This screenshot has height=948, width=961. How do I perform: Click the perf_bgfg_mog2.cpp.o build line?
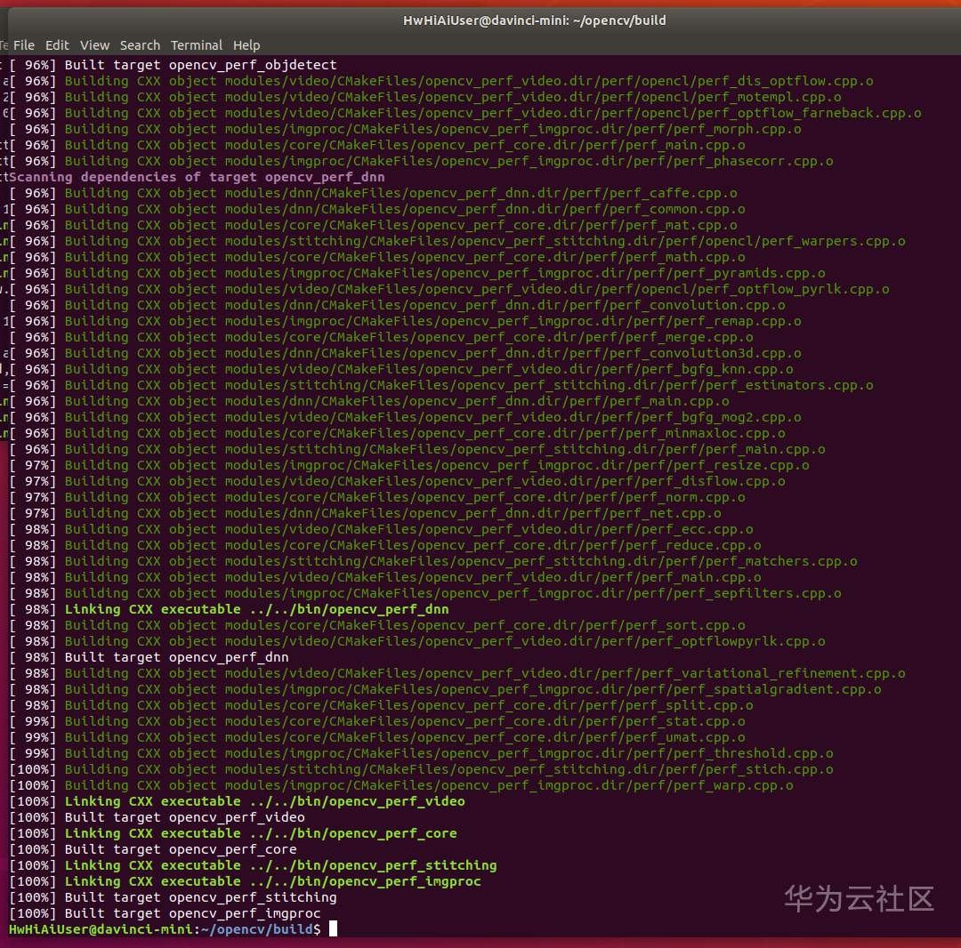tap(405, 417)
